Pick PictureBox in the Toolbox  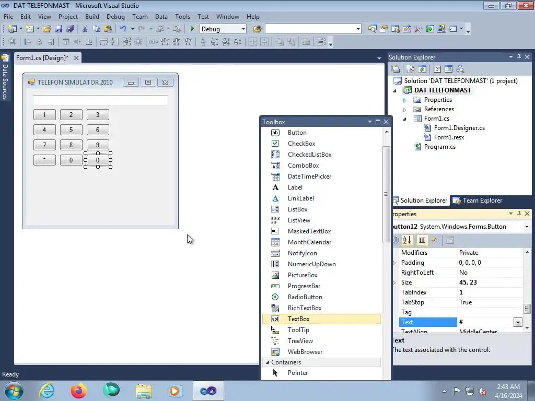coord(321,275)
